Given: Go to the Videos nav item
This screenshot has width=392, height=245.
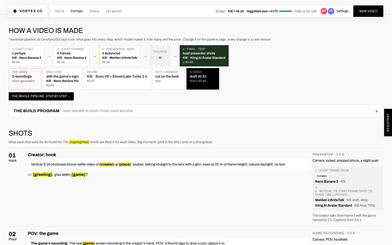Looking at the screenshot, I should pyautogui.click(x=94, y=11).
